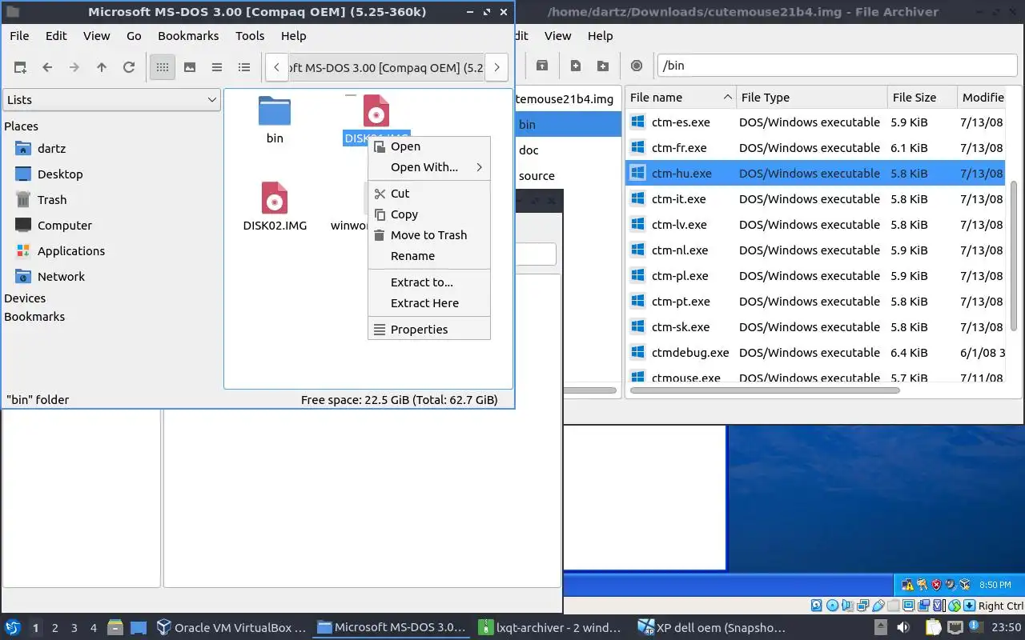Screen dimensions: 1025x640
Task: Click the New Tab toolbar icon
Action: tap(20, 67)
